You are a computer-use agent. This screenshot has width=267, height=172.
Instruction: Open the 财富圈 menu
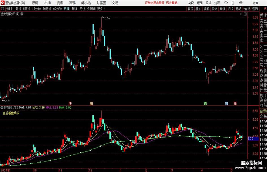click(101, 3)
